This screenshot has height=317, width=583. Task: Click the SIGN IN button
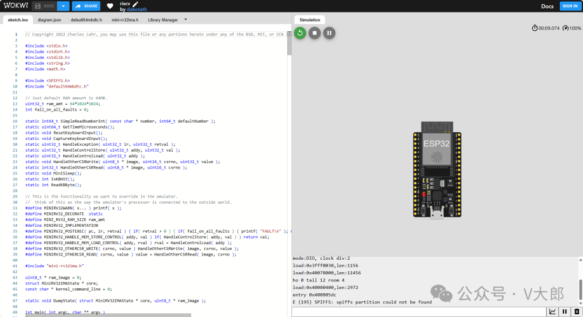570,6
